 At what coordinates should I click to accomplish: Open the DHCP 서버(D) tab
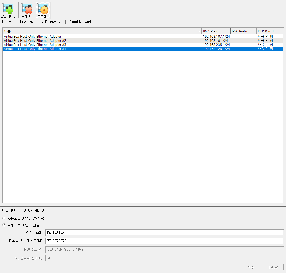tap(34, 210)
